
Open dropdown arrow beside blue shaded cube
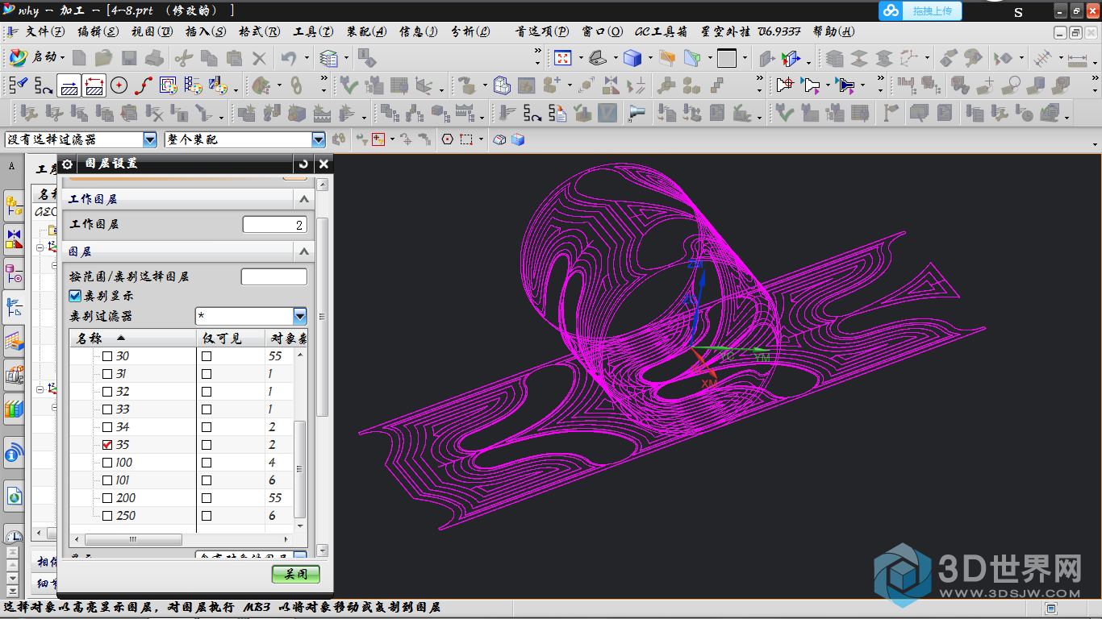[x=649, y=58]
